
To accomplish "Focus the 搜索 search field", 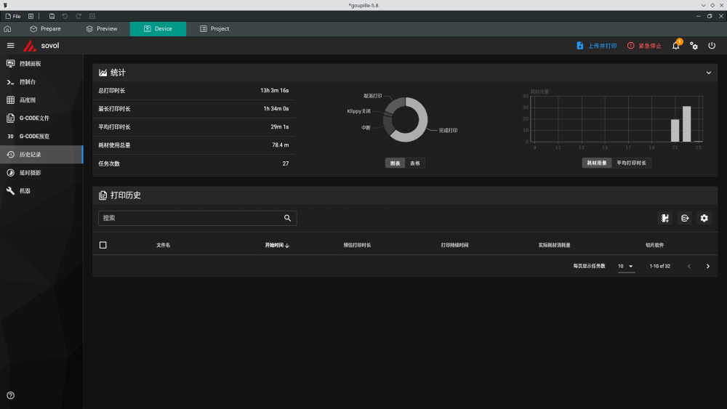I will click(x=198, y=218).
